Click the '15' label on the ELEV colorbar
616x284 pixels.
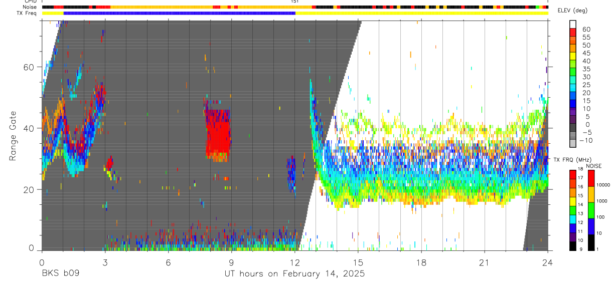click(x=586, y=101)
